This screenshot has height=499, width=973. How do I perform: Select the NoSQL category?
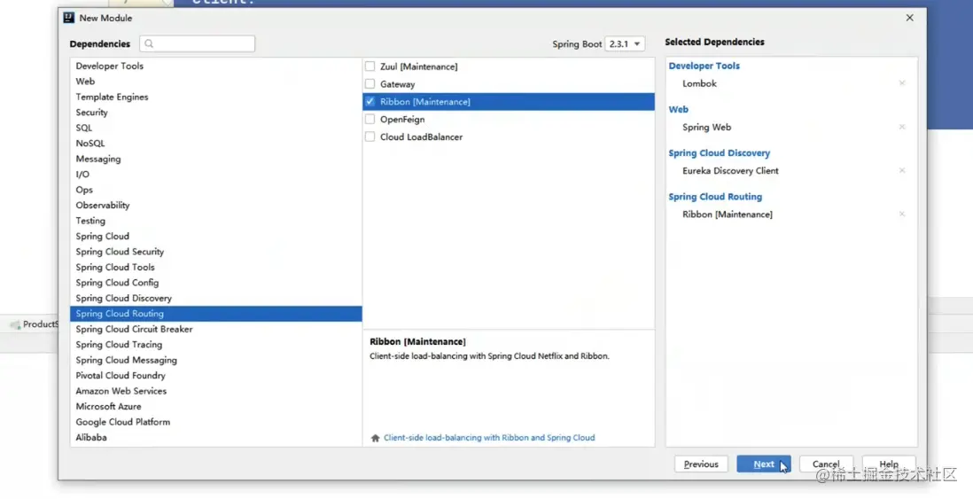pos(216,144)
